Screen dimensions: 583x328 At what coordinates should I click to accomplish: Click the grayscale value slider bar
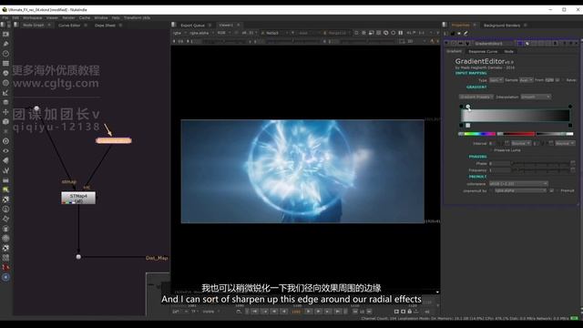pyautogui.click(x=555, y=134)
